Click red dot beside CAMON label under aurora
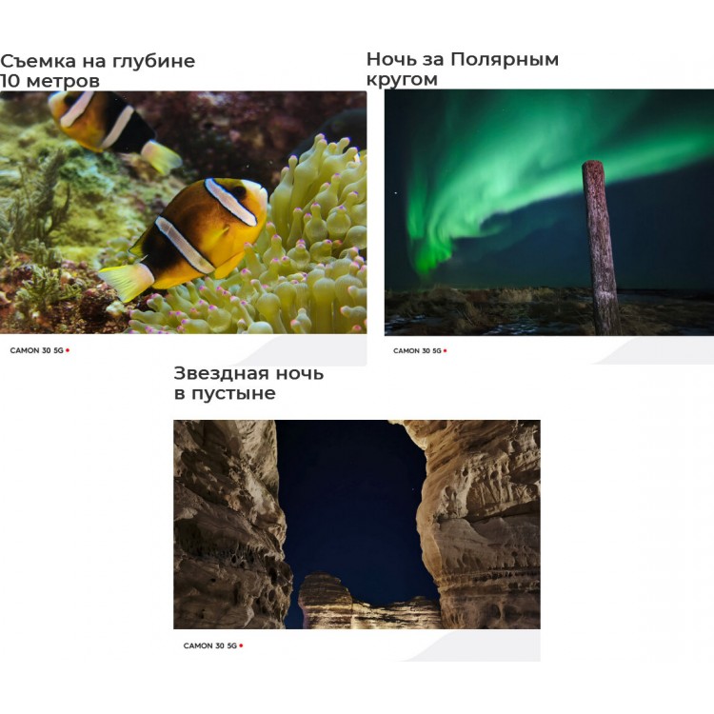 pyautogui.click(x=445, y=350)
